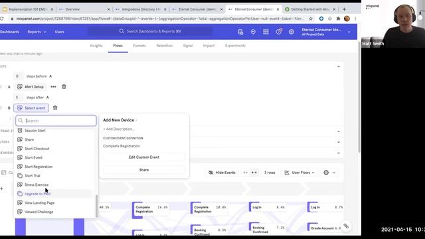Click the plus icon at left edge
This screenshot has width=425, height=239.
click(x=1, y=189)
